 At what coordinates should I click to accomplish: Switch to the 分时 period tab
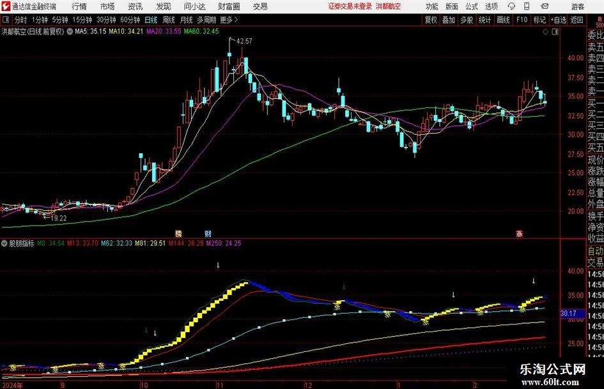[20, 20]
